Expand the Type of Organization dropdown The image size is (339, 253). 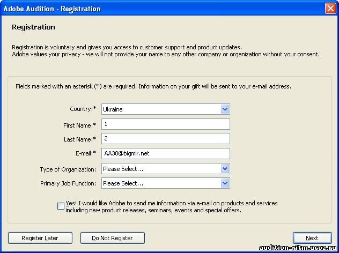166,169
